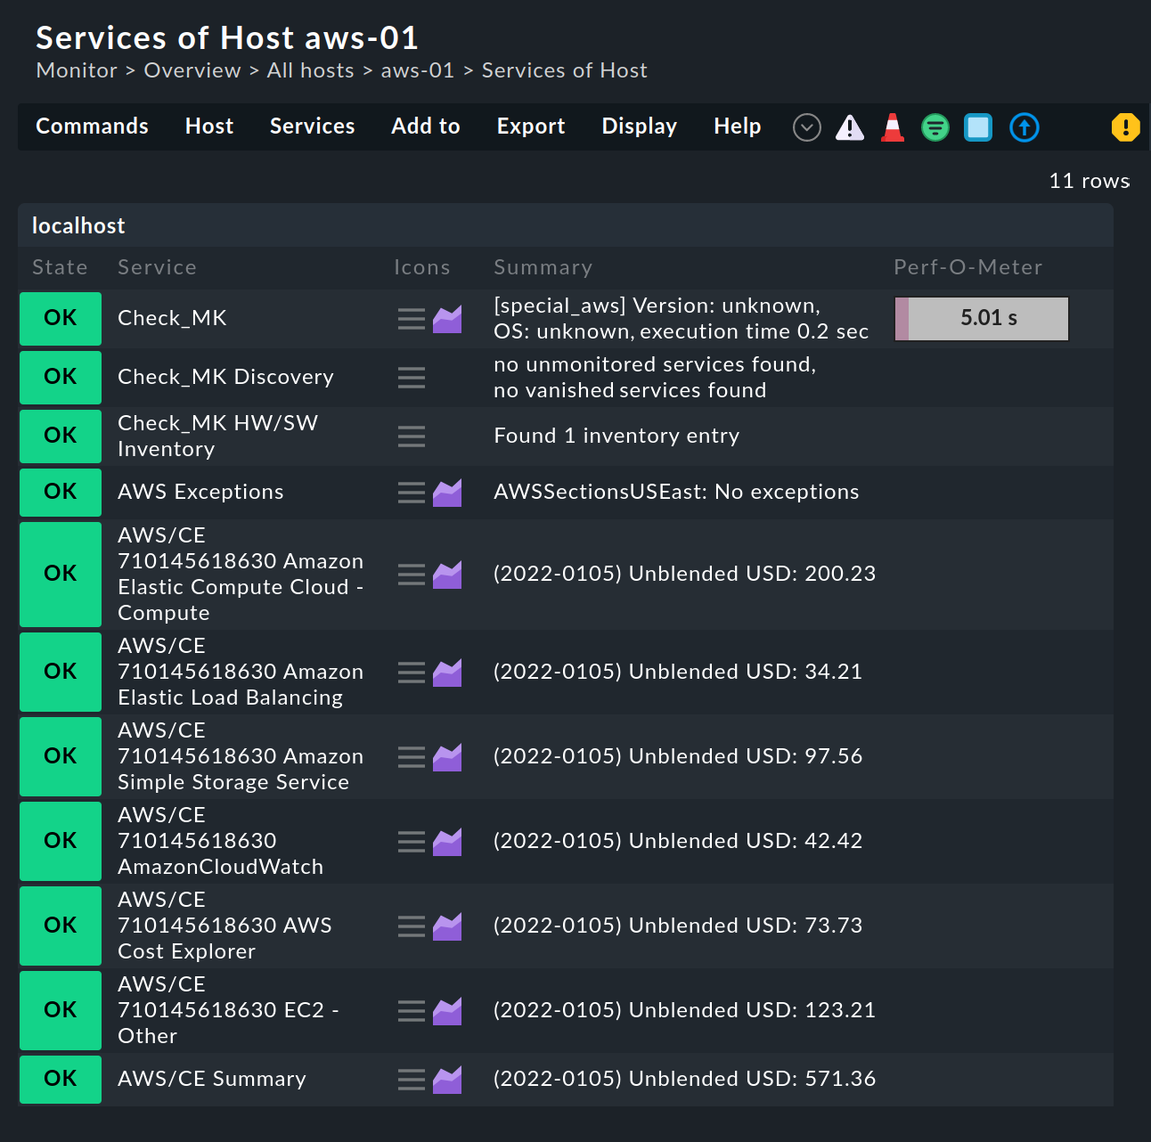
Task: Open action menu for AWS Cost Explorer
Action: 412,926
